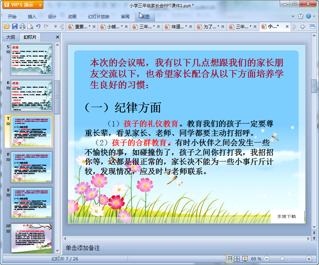Open the 幻灯片放映 ribbon tab
This screenshot has width=319, height=265.
[99, 17]
